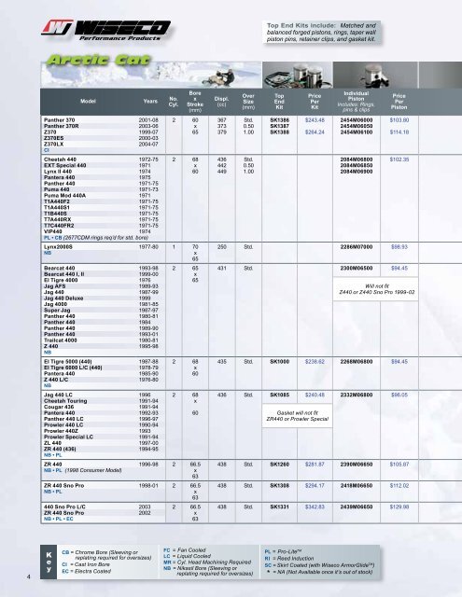Viewport: 462px width, 597px height.
Task: Click the Wiseco Performance Products logo
Action: 105,30
